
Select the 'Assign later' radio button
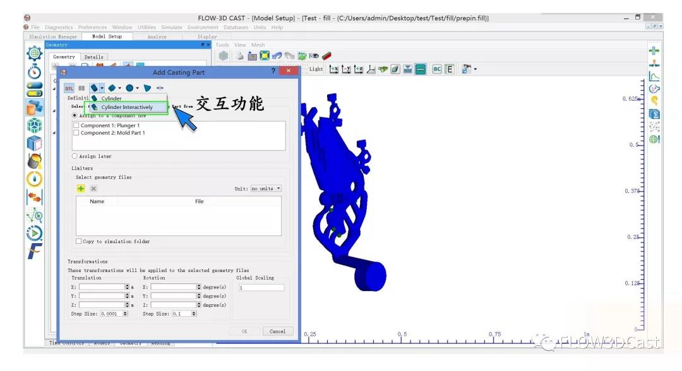pyautogui.click(x=75, y=156)
